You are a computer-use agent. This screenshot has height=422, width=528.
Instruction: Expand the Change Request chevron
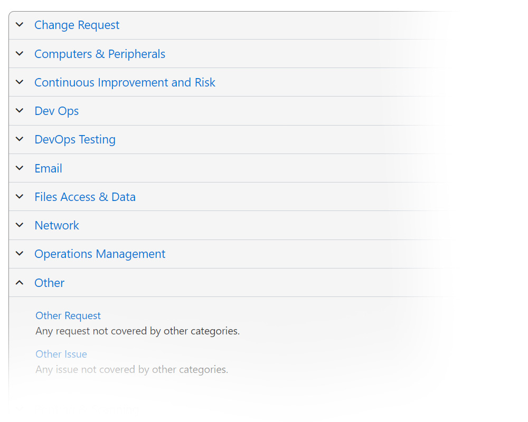pos(20,25)
